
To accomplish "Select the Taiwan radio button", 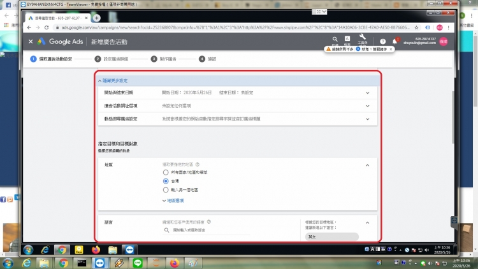I will coord(166,181).
